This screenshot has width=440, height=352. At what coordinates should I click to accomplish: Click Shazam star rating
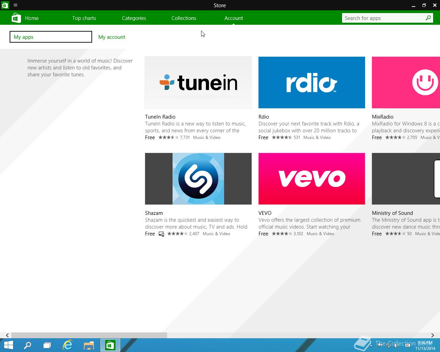point(177,234)
